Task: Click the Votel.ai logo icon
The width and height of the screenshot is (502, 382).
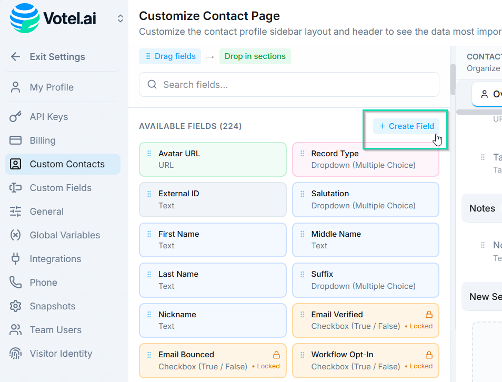Action: point(24,18)
